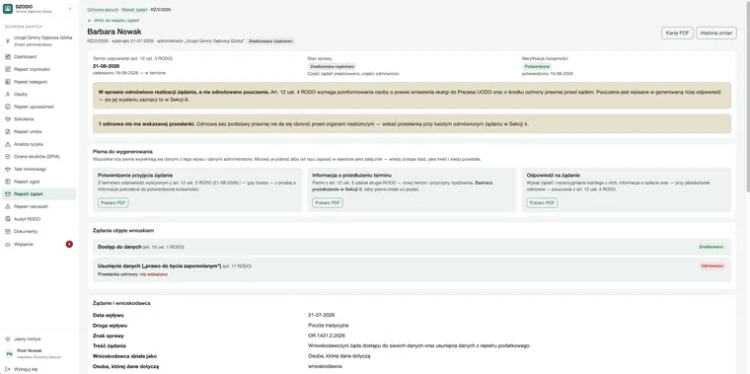The width and height of the screenshot is (750, 374).
Task: Click Wróć do rejestru żądań link
Action: (113, 21)
